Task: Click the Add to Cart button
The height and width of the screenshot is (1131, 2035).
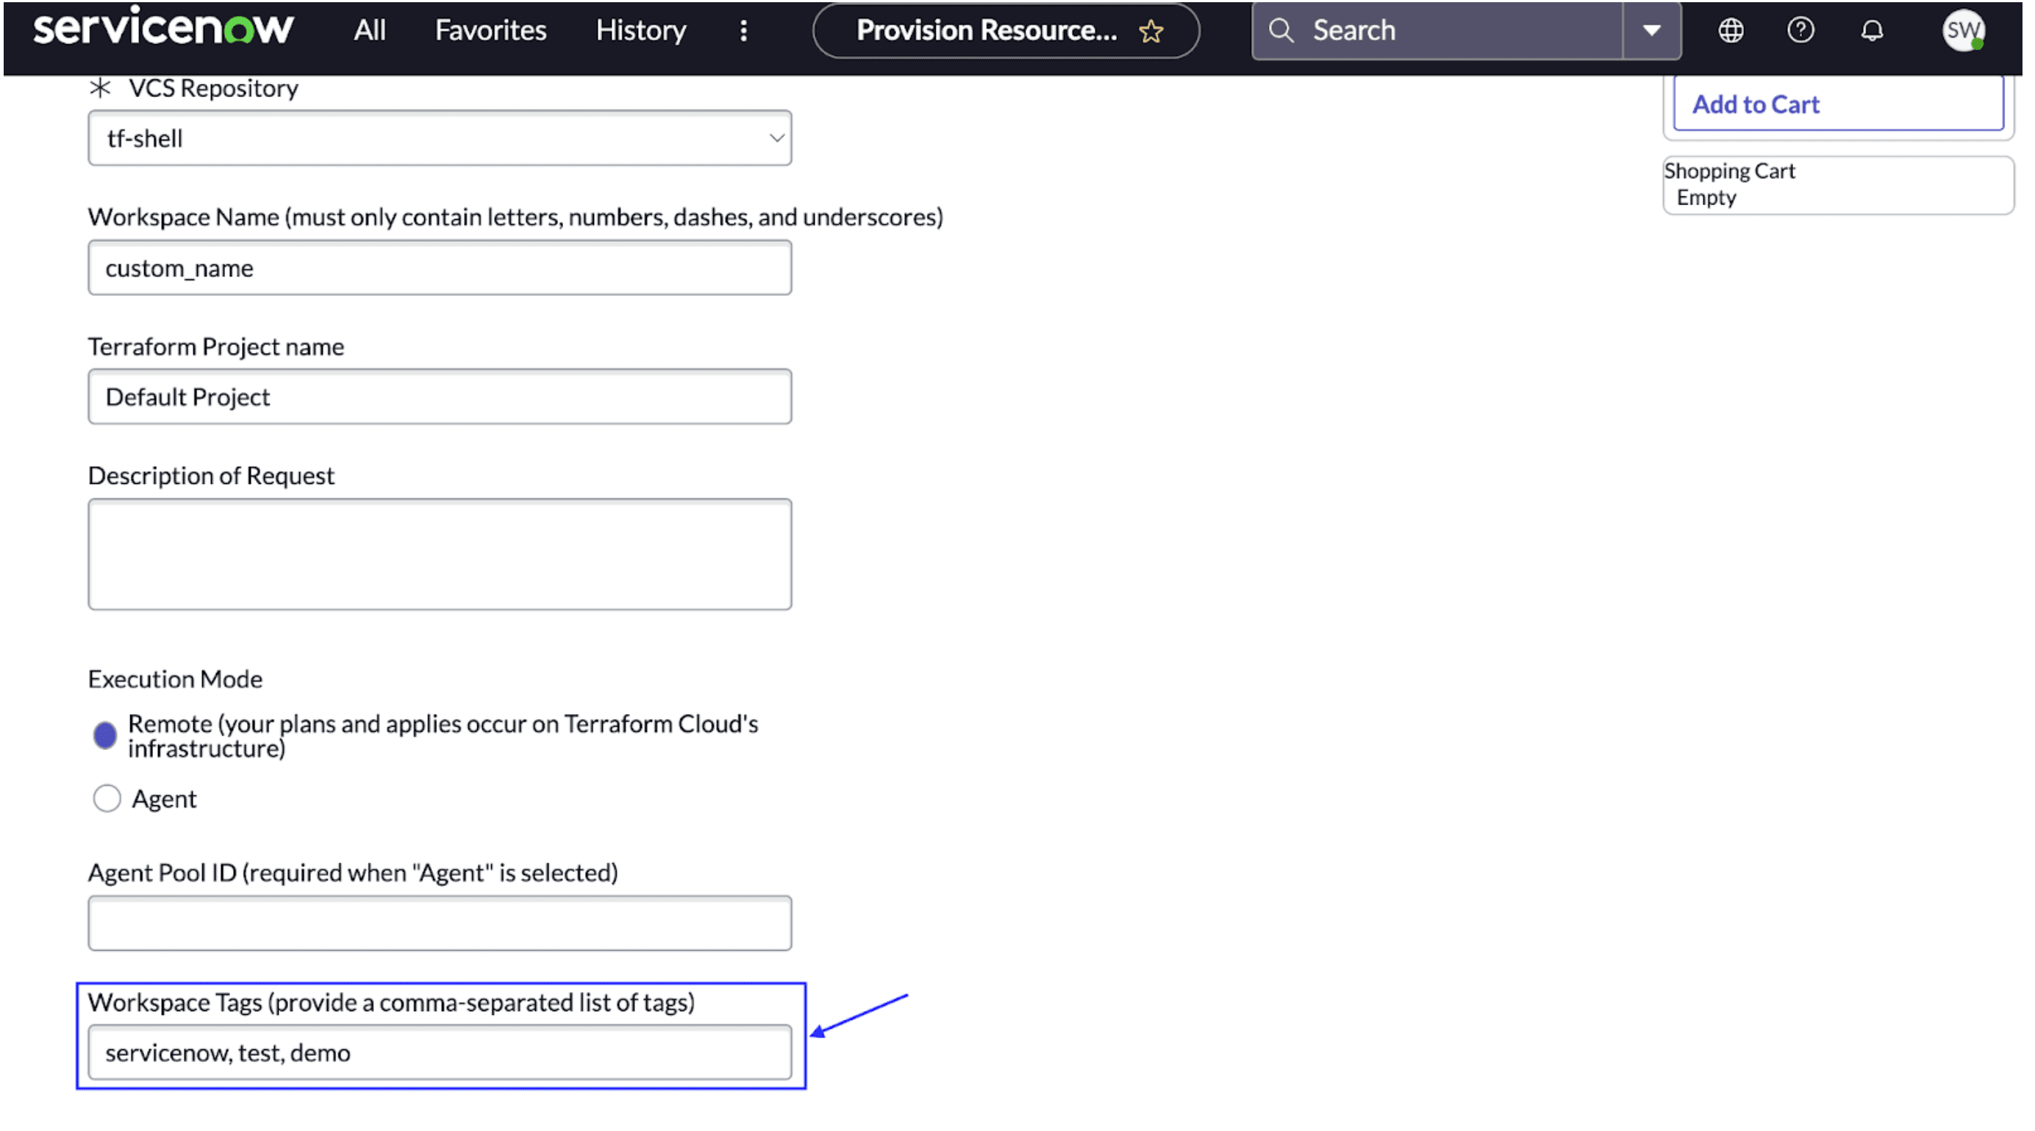Action: (x=1836, y=104)
